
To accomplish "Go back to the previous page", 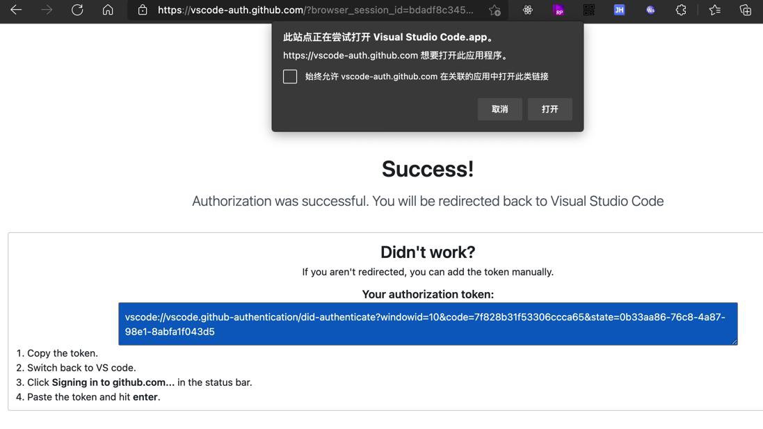I will point(16,10).
